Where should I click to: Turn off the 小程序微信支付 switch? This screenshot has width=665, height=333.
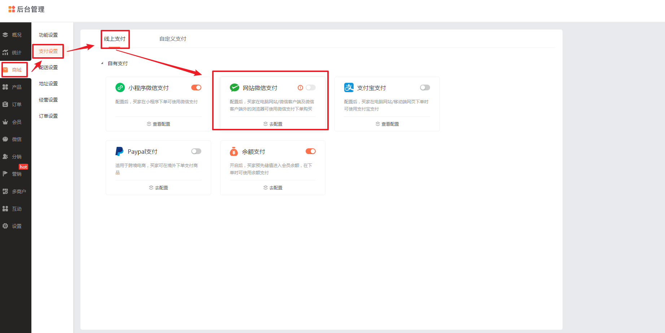pos(196,87)
